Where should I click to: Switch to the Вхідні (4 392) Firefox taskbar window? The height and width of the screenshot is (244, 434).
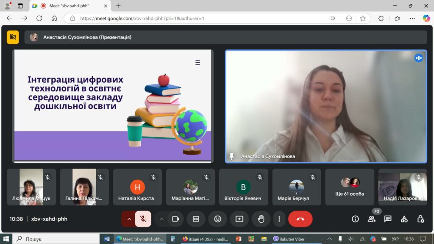coord(205,239)
